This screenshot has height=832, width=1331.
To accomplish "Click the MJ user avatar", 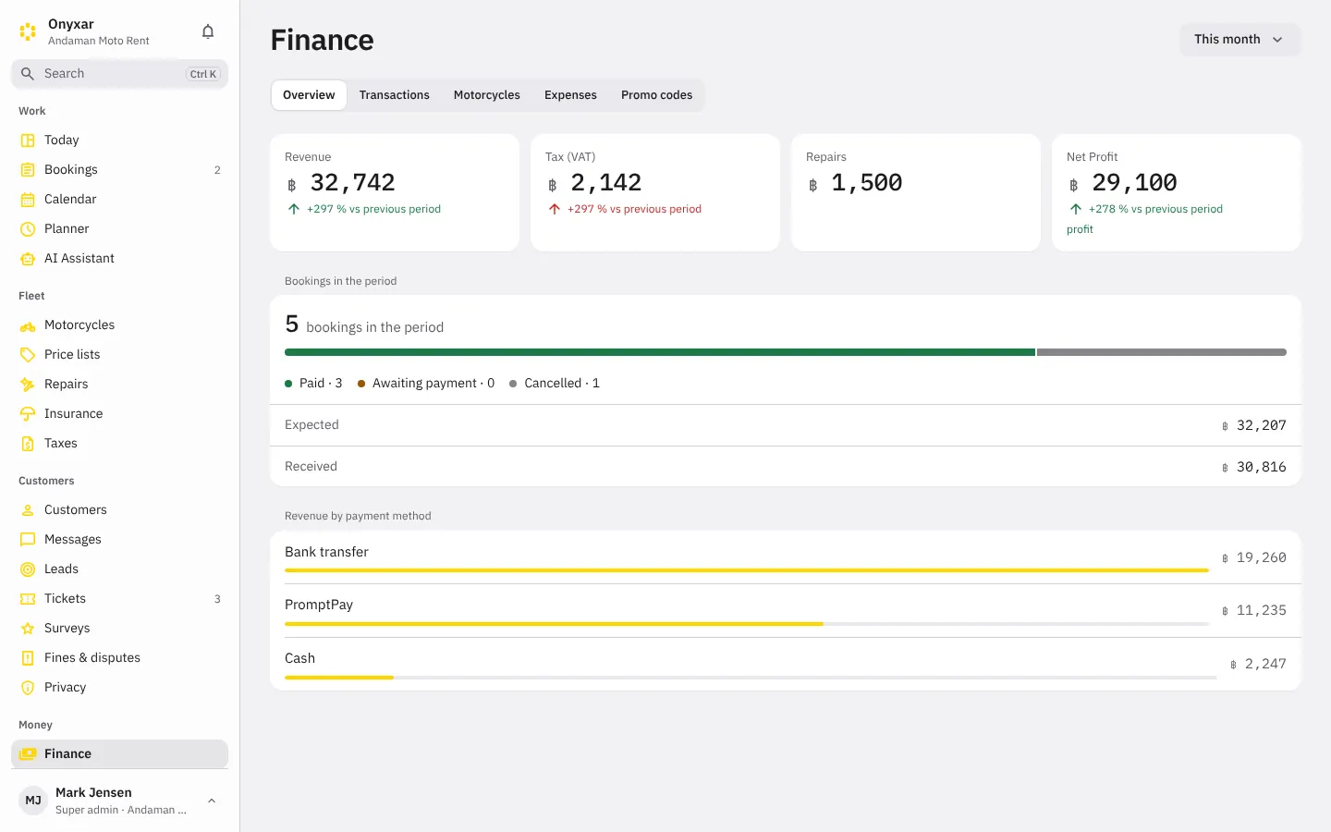I will [33, 801].
